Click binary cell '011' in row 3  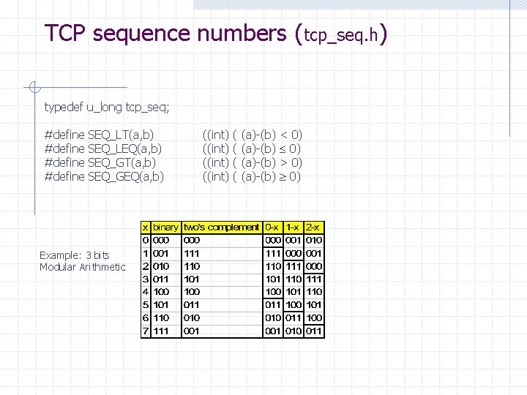tap(165, 279)
